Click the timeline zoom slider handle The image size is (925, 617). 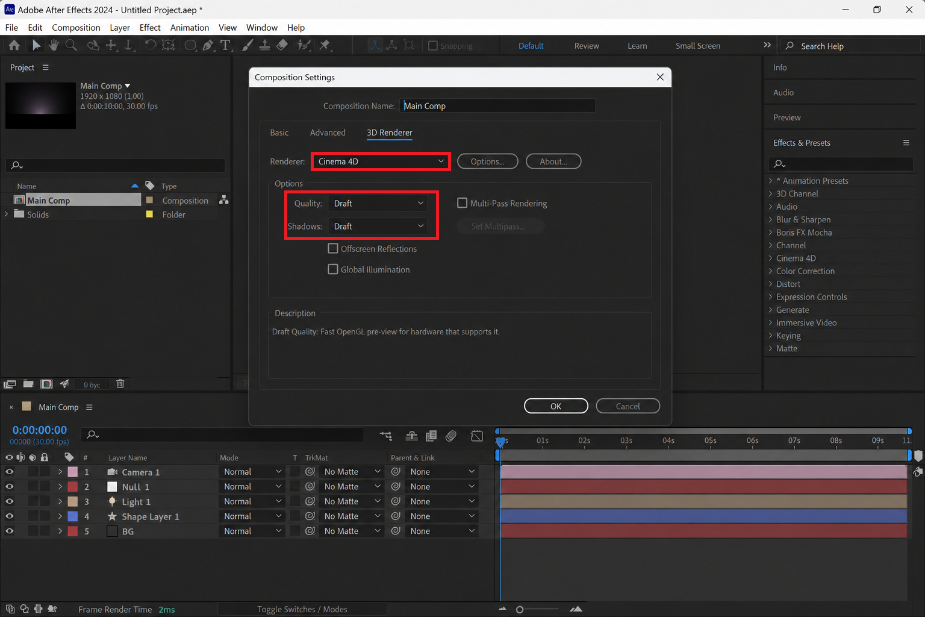520,610
